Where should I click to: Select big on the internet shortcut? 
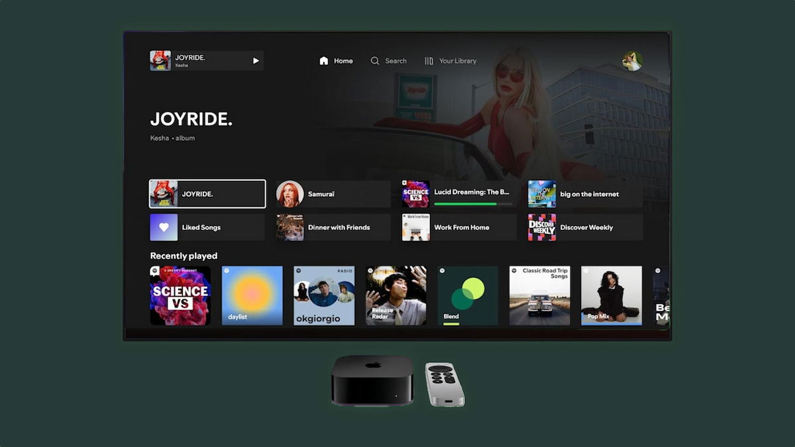pos(585,194)
